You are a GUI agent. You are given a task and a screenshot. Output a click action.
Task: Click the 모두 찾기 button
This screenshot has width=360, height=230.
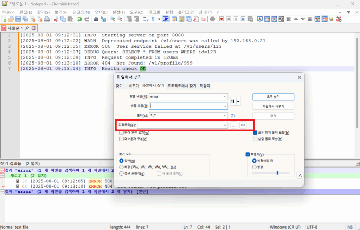(273, 96)
